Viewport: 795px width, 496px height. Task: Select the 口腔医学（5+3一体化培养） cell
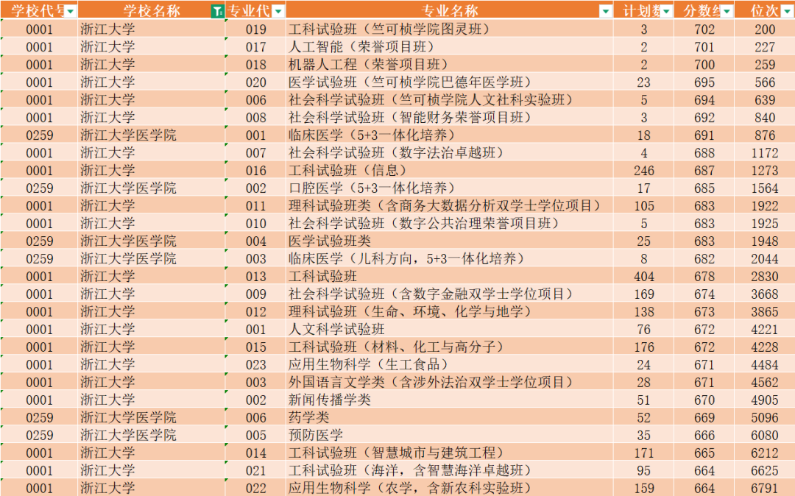point(372,188)
